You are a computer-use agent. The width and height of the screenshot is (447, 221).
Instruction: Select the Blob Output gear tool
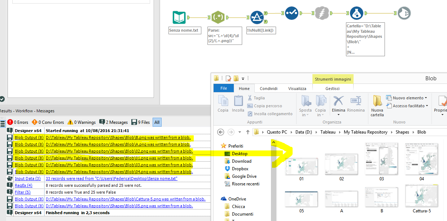point(404,13)
